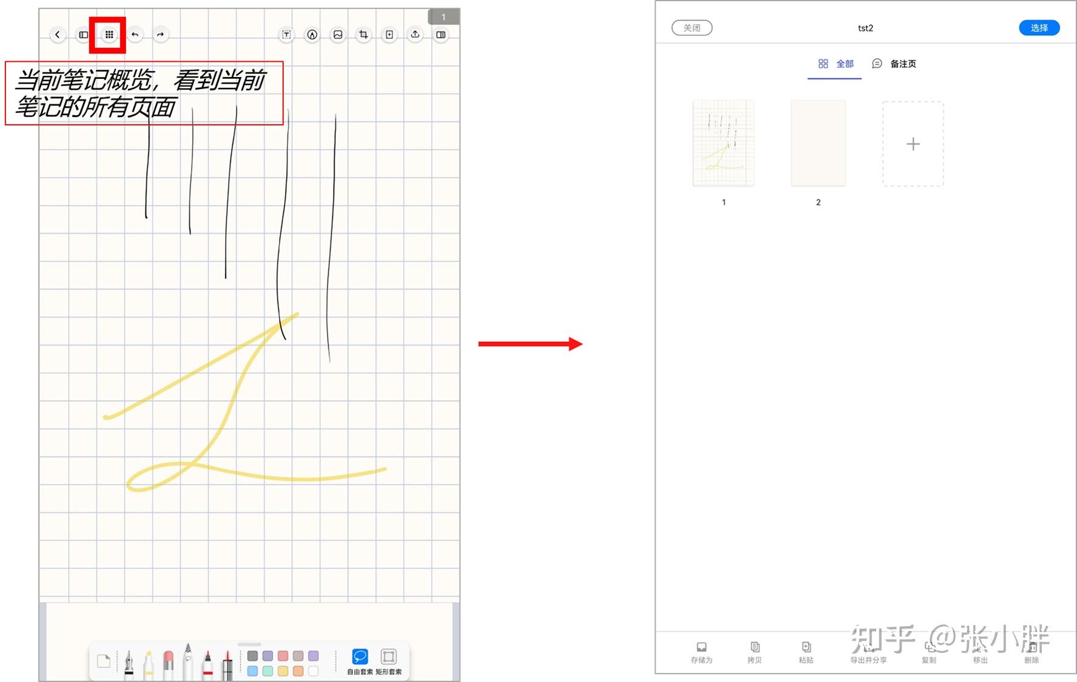The image size is (1077, 682).
Task: Click the blue 选择 button
Action: pos(1039,27)
